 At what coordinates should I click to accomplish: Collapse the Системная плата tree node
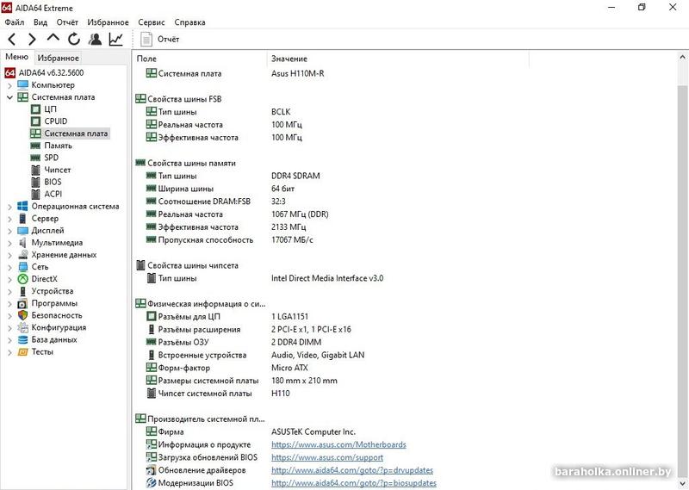point(9,97)
